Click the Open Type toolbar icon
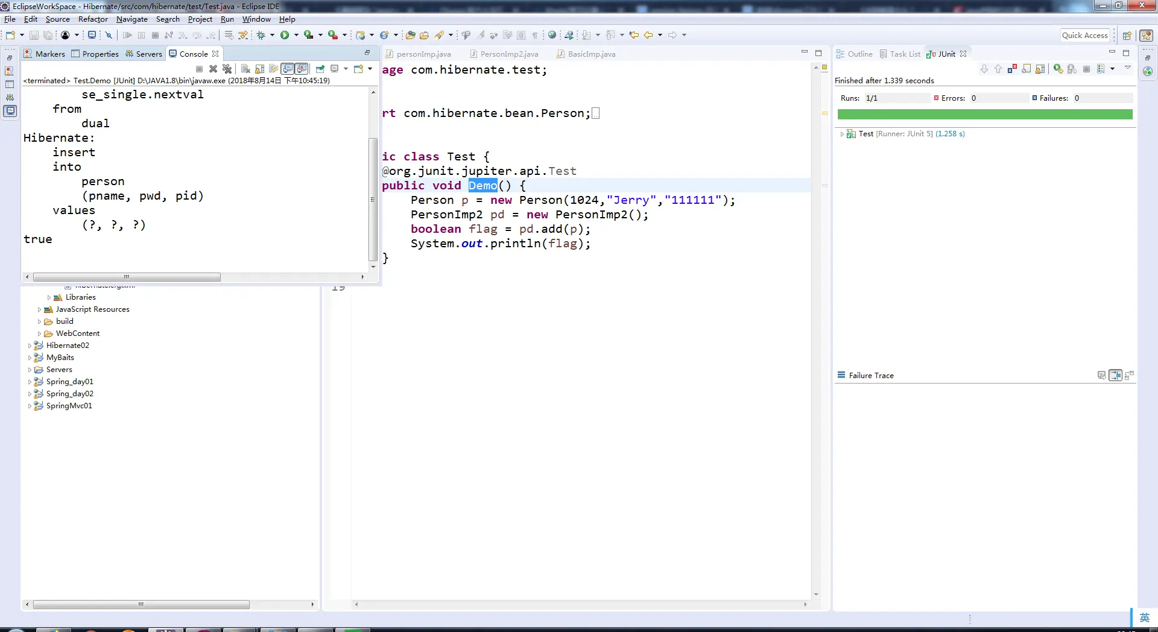 [410, 35]
